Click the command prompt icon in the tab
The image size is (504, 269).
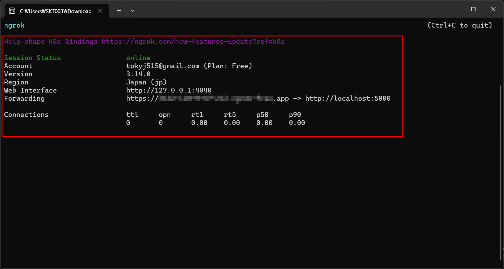tap(12, 11)
